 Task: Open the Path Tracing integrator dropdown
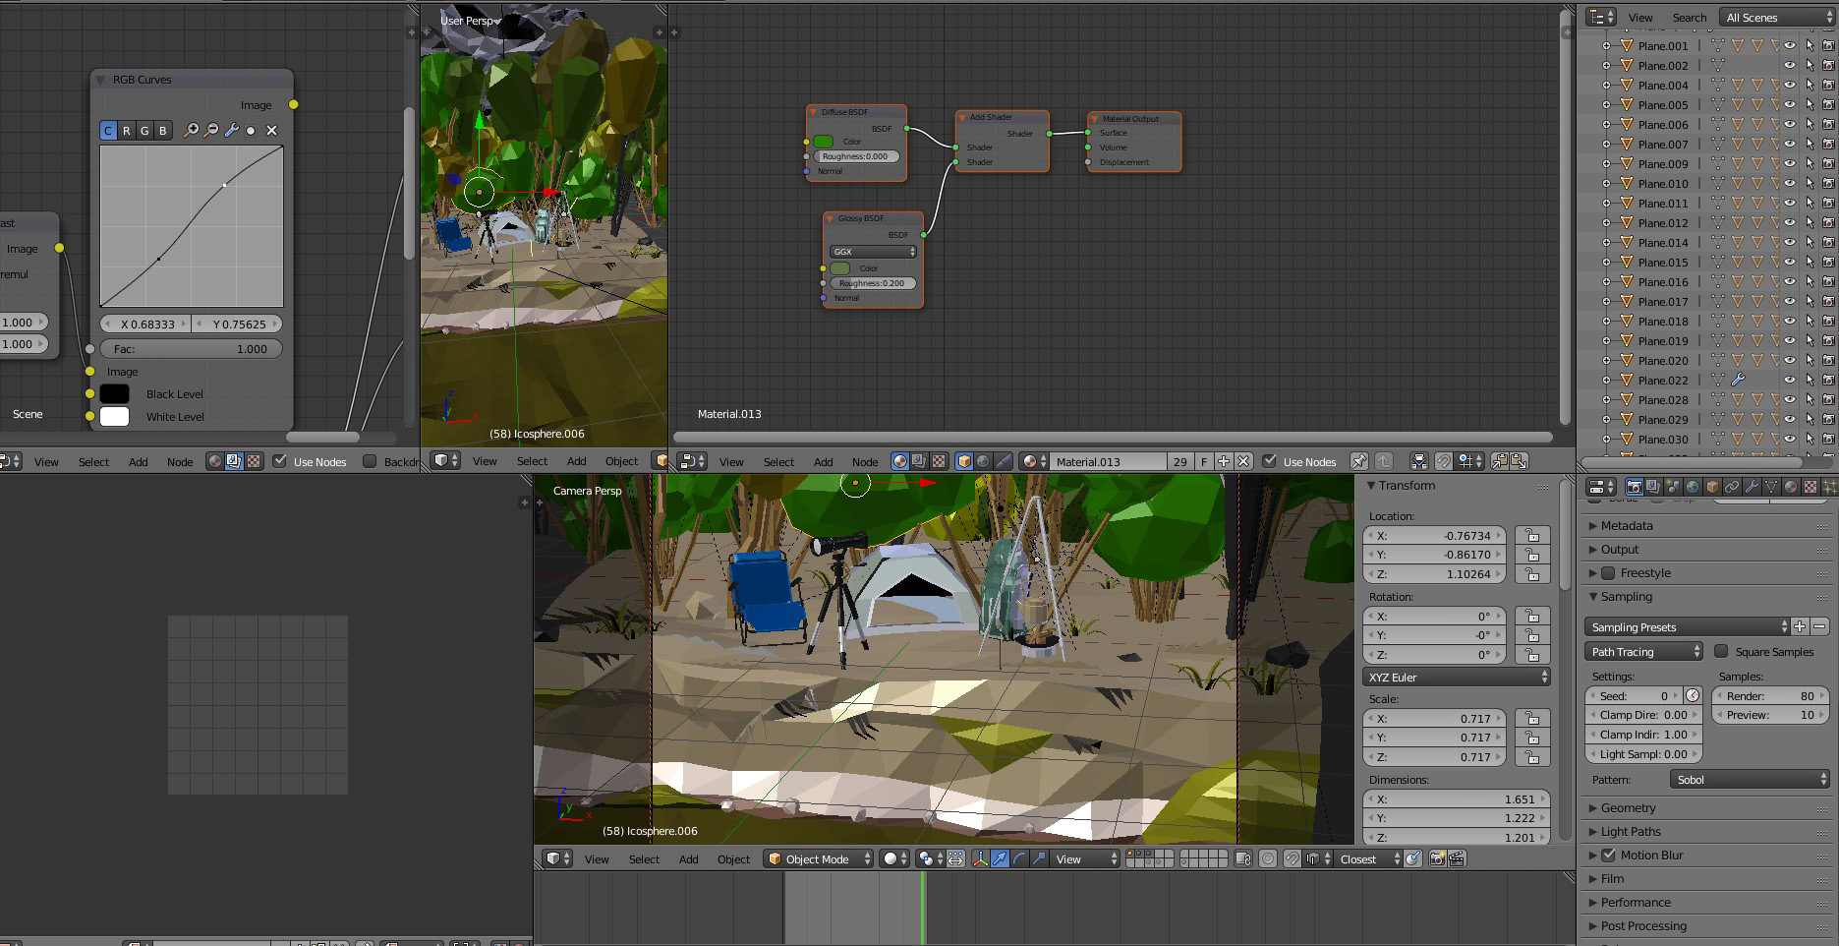coord(1643,652)
